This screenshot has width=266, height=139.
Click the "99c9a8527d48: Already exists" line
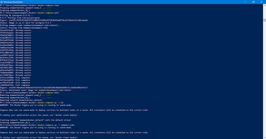[15, 40]
